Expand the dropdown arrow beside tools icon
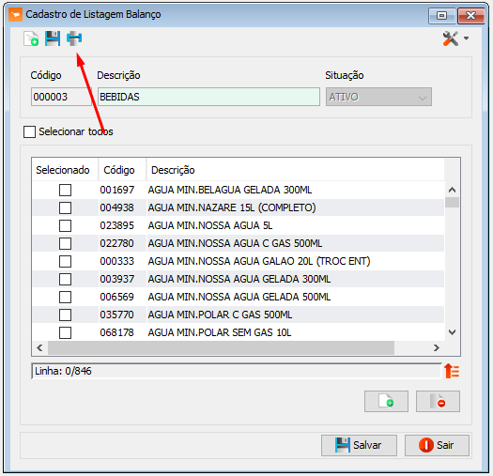This screenshot has width=493, height=476. (x=466, y=38)
